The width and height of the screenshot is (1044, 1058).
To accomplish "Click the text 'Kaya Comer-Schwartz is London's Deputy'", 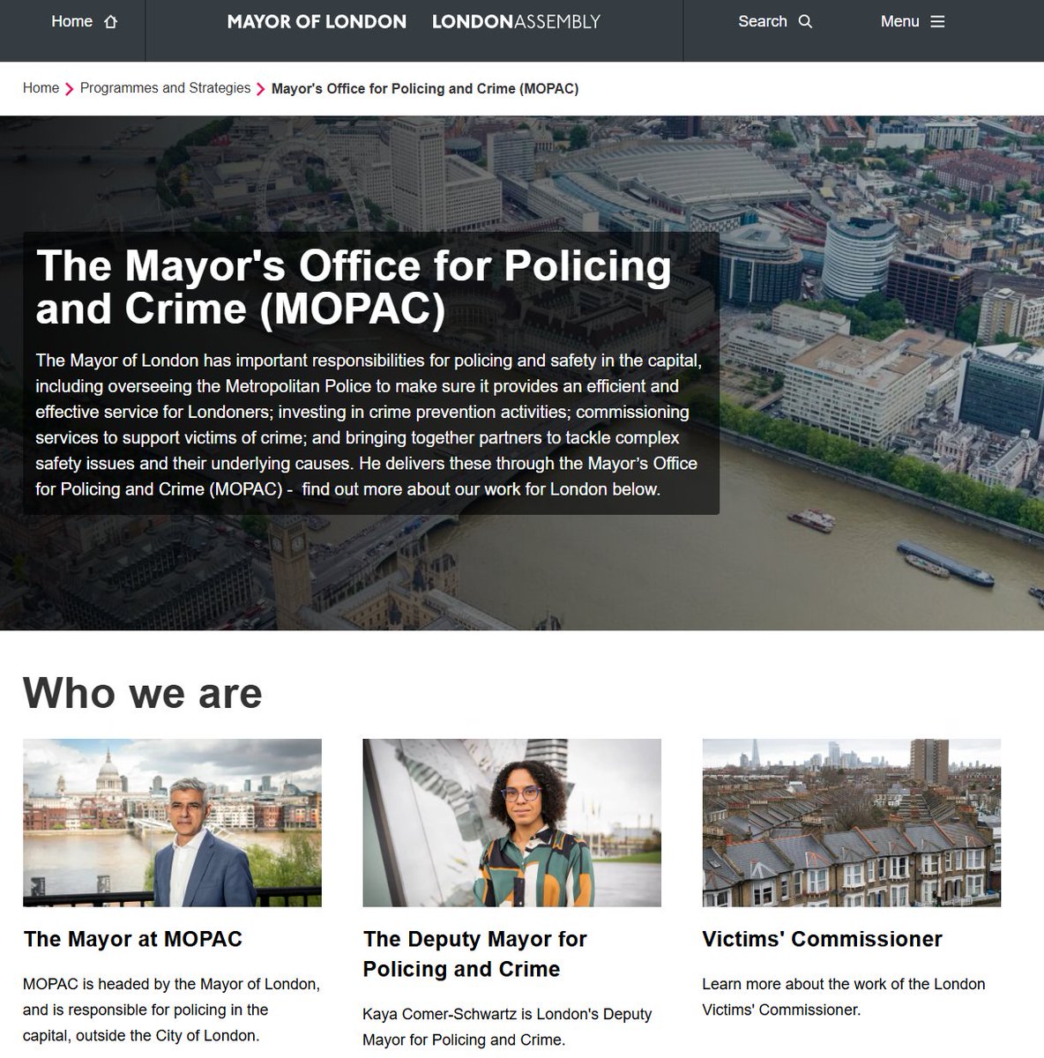I will [x=507, y=1014].
